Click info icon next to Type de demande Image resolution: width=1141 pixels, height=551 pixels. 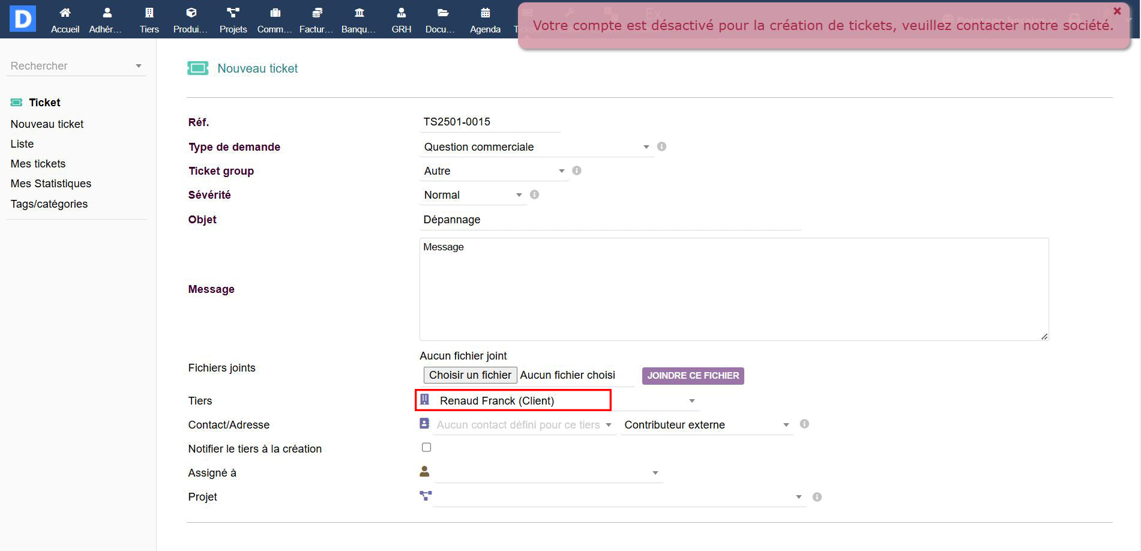point(661,146)
